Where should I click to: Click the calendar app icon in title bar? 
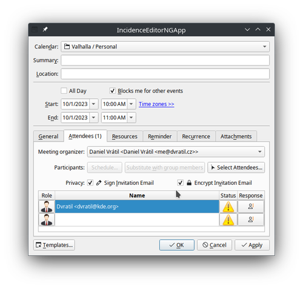click(35, 30)
